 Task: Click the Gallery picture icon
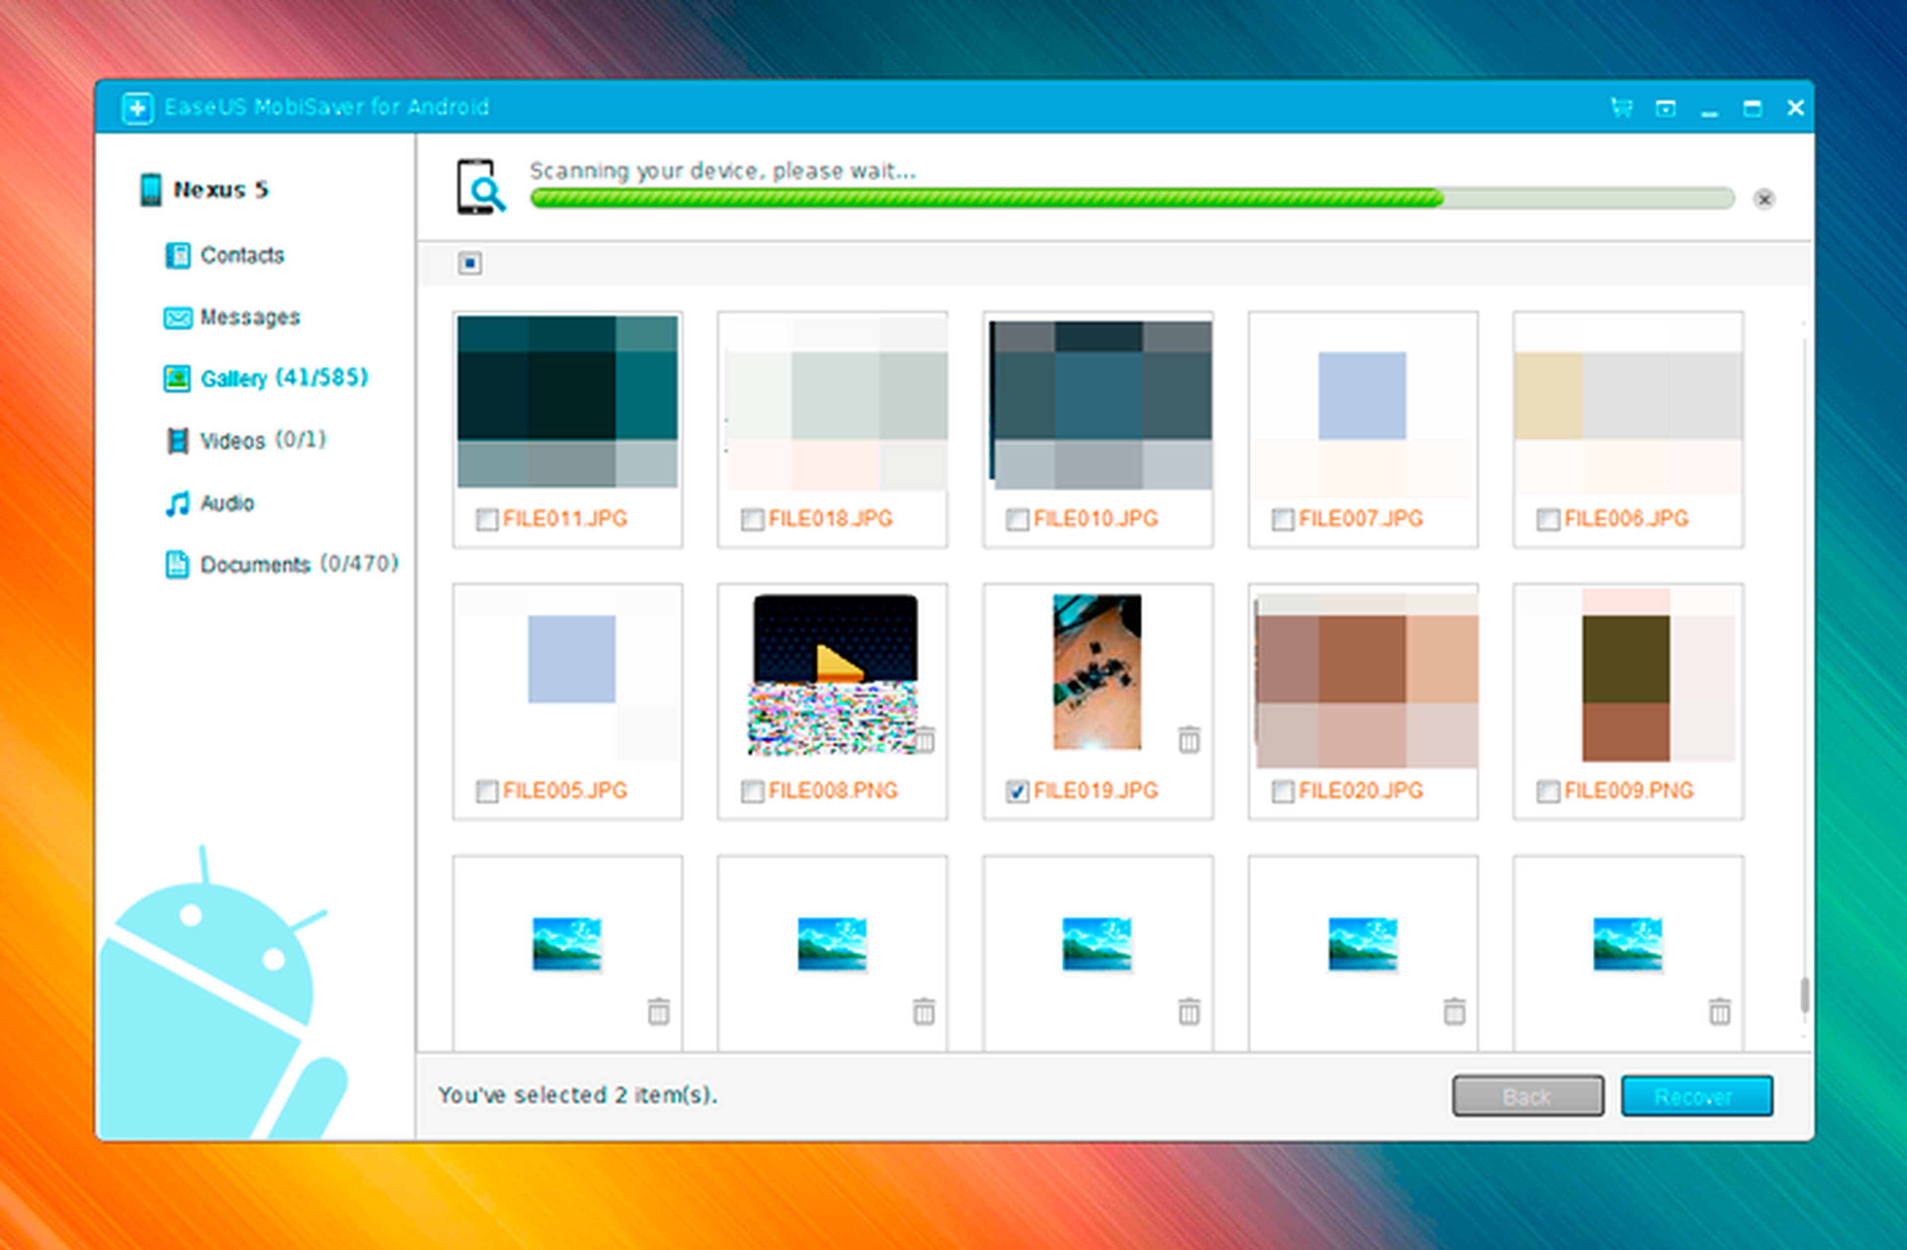(x=177, y=378)
